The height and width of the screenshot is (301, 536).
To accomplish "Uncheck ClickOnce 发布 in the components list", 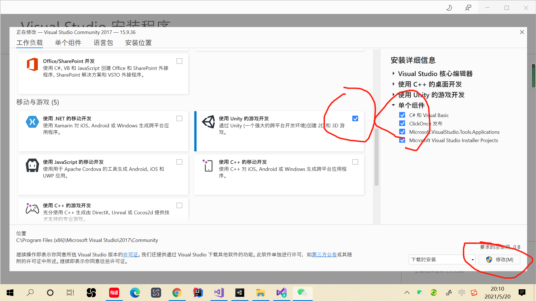I will coord(402,123).
